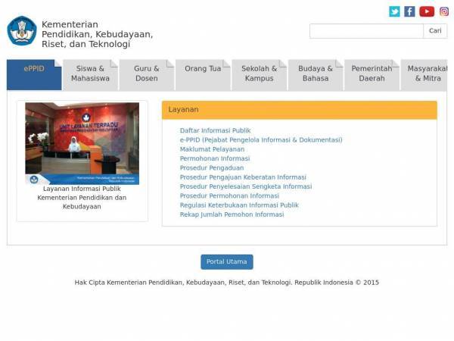
Task: Switch to Guru & Dosen tab
Action: tap(147, 75)
